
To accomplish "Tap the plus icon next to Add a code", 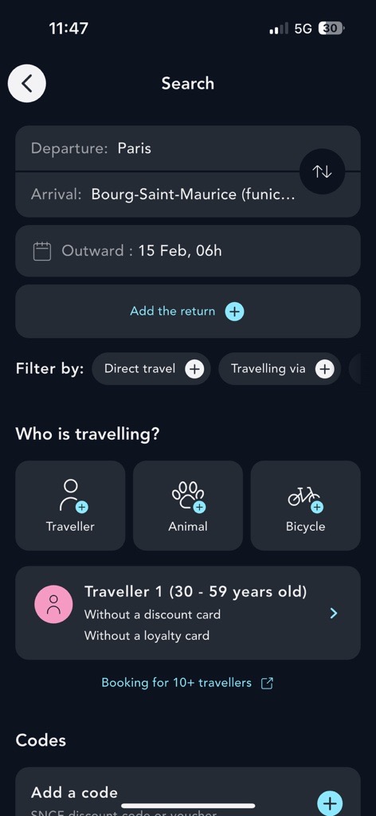I will coord(330,803).
